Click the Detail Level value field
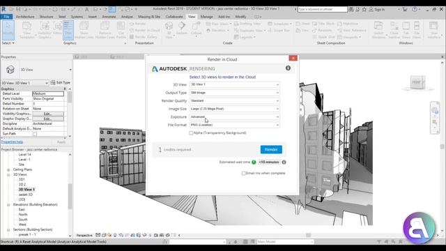Image resolution: width=446 pixels, height=251 pixels. 48,93
